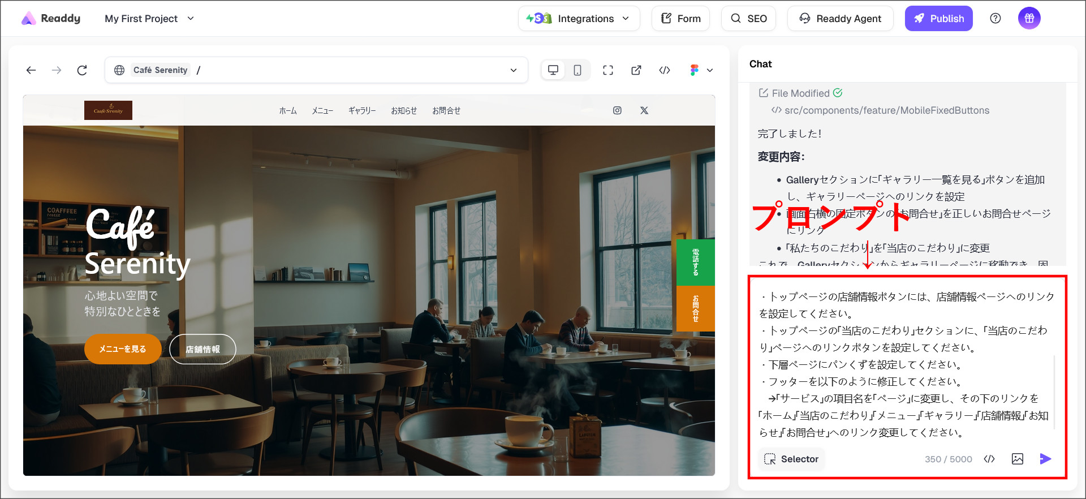Attach an image to chat prompt
The height and width of the screenshot is (499, 1086).
[x=1017, y=459]
